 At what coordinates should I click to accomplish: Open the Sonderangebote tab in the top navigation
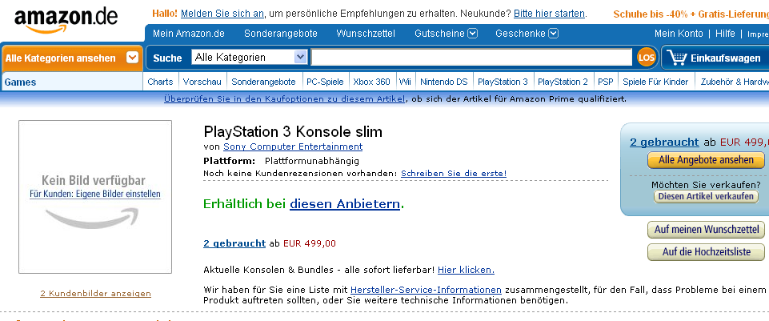pos(280,34)
